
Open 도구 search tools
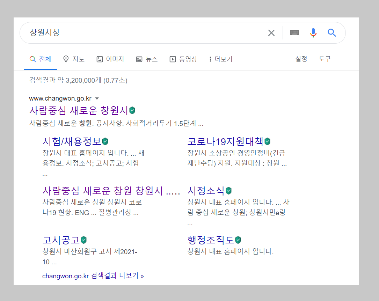(x=325, y=59)
